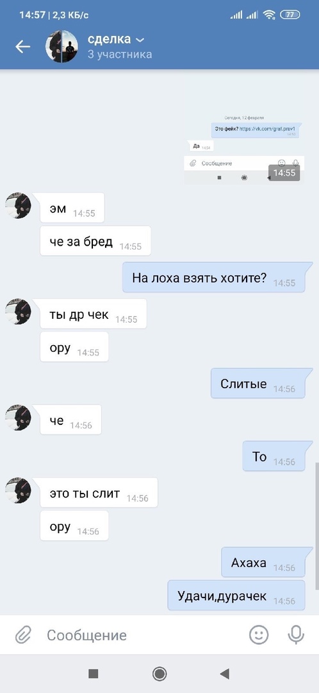Image resolution: width=319 pixels, height=693 pixels.
Task: Open the emoji smiley picker
Action: point(259,635)
